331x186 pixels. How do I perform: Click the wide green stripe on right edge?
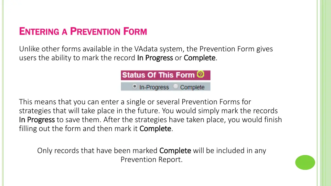[325, 93]
